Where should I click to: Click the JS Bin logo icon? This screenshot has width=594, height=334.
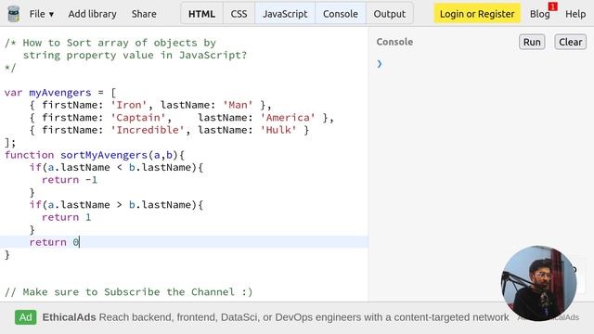tap(14, 14)
